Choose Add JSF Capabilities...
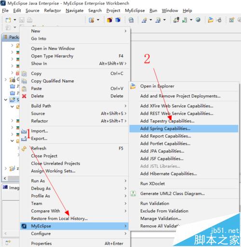 184,159
